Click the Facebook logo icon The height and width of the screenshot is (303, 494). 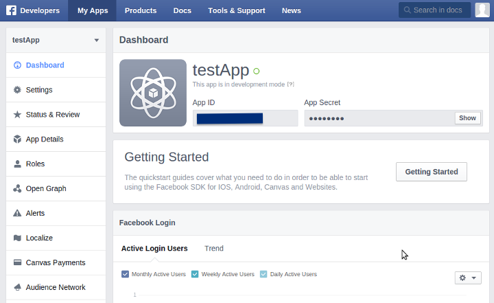click(x=11, y=10)
